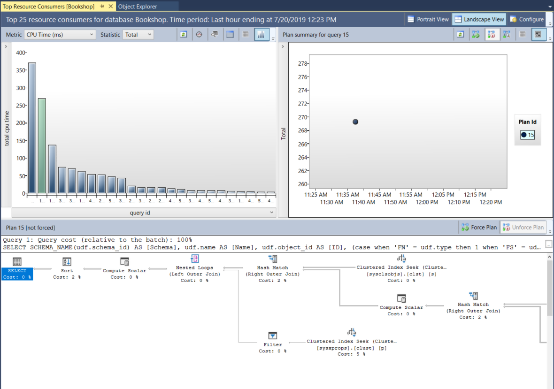Switch left pane to bar chart view

(262, 35)
